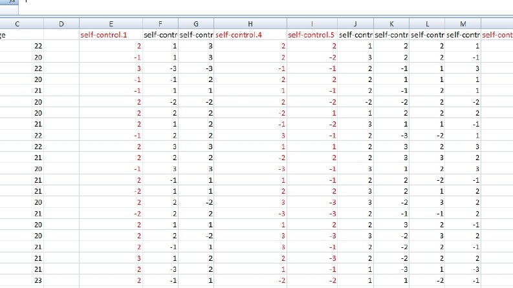
Task: Select empty column D cell in age 23 row
Action: pos(61,280)
